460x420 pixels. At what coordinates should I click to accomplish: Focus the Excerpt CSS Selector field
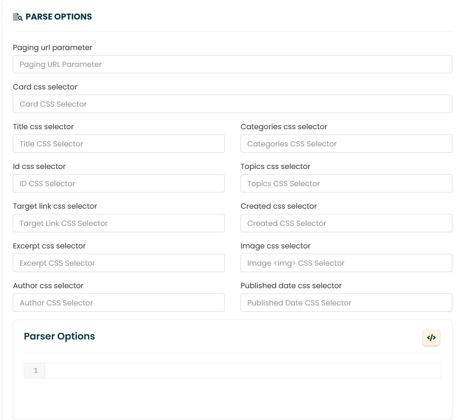(119, 263)
